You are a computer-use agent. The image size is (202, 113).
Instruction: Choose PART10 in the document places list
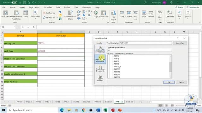(x=117, y=69)
